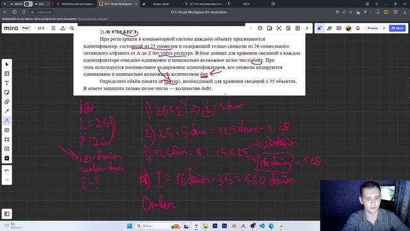
Task: Open the reactions confetti icon
Action: (329, 28)
